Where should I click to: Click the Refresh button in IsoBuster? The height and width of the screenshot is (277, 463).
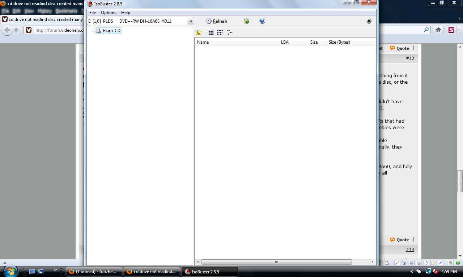216,21
